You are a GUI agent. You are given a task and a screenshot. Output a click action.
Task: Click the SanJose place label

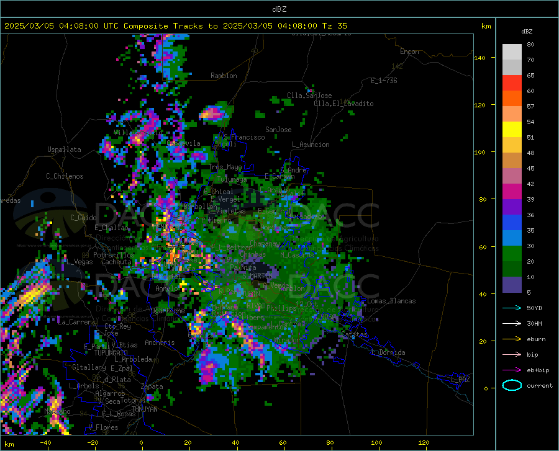tap(278, 130)
